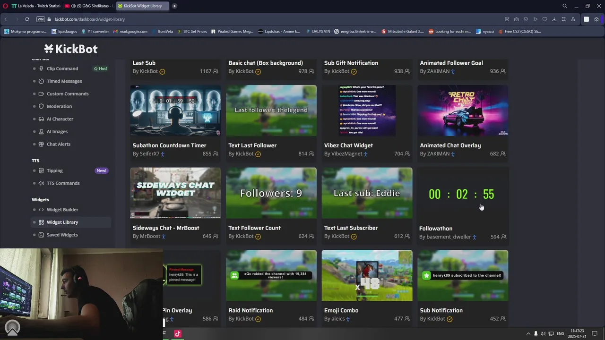The height and width of the screenshot is (340, 605).
Task: Open Animated Chat Overlay retro thumbnail
Action: 463,110
